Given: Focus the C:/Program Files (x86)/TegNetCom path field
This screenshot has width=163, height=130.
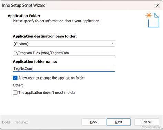Looking at the screenshot, I should coord(64,53).
